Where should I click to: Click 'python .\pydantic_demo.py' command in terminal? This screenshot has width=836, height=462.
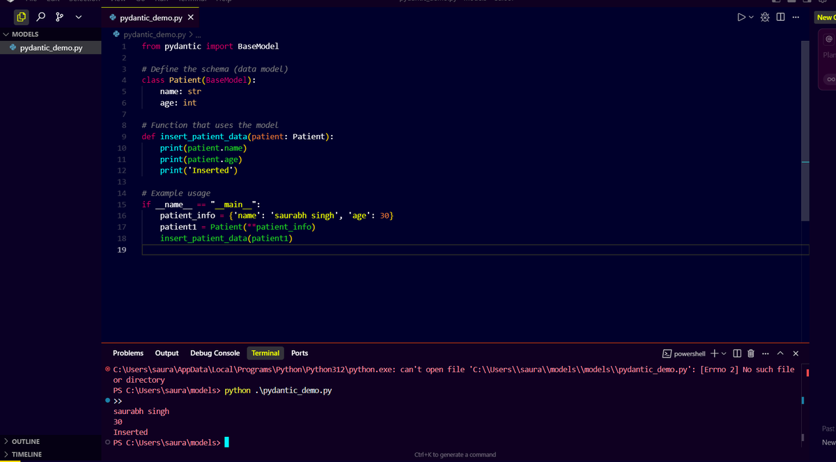click(278, 390)
